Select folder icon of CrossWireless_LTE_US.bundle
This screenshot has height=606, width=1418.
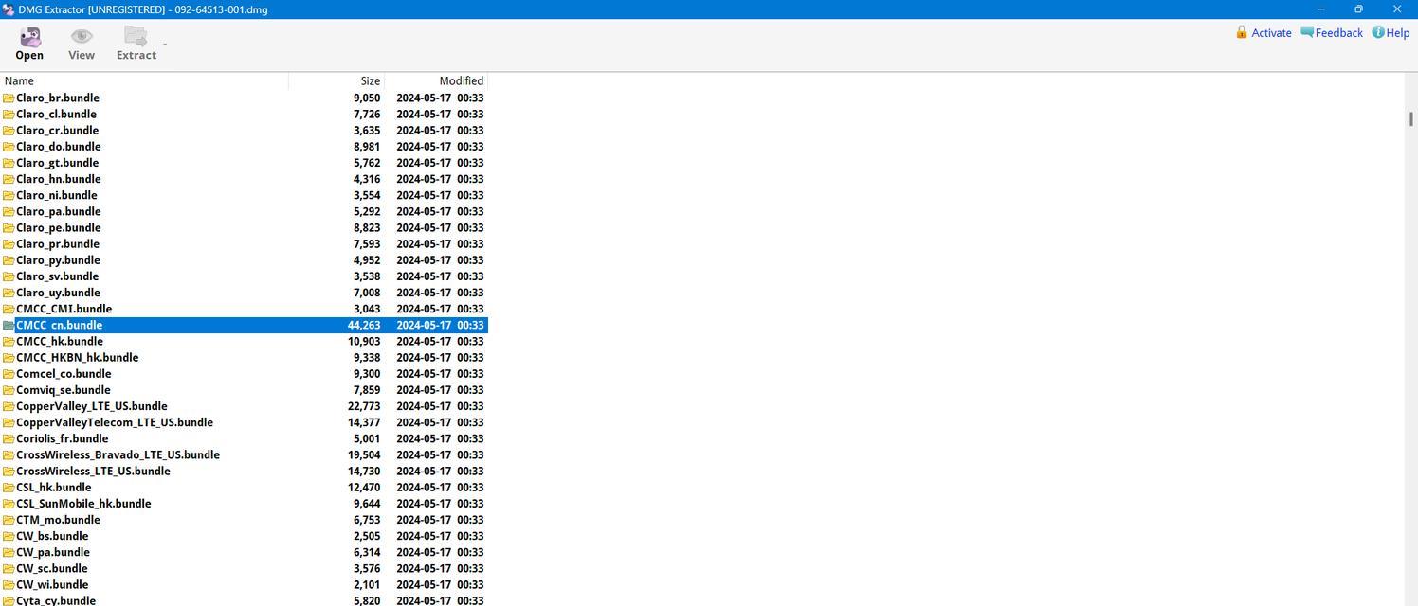coord(9,471)
